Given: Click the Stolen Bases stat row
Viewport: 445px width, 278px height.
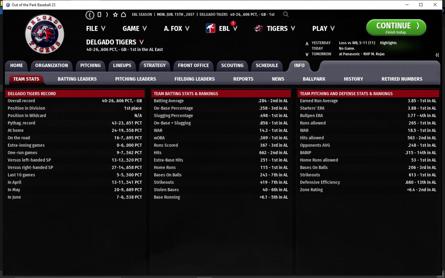Looking at the screenshot, I should tap(221, 190).
